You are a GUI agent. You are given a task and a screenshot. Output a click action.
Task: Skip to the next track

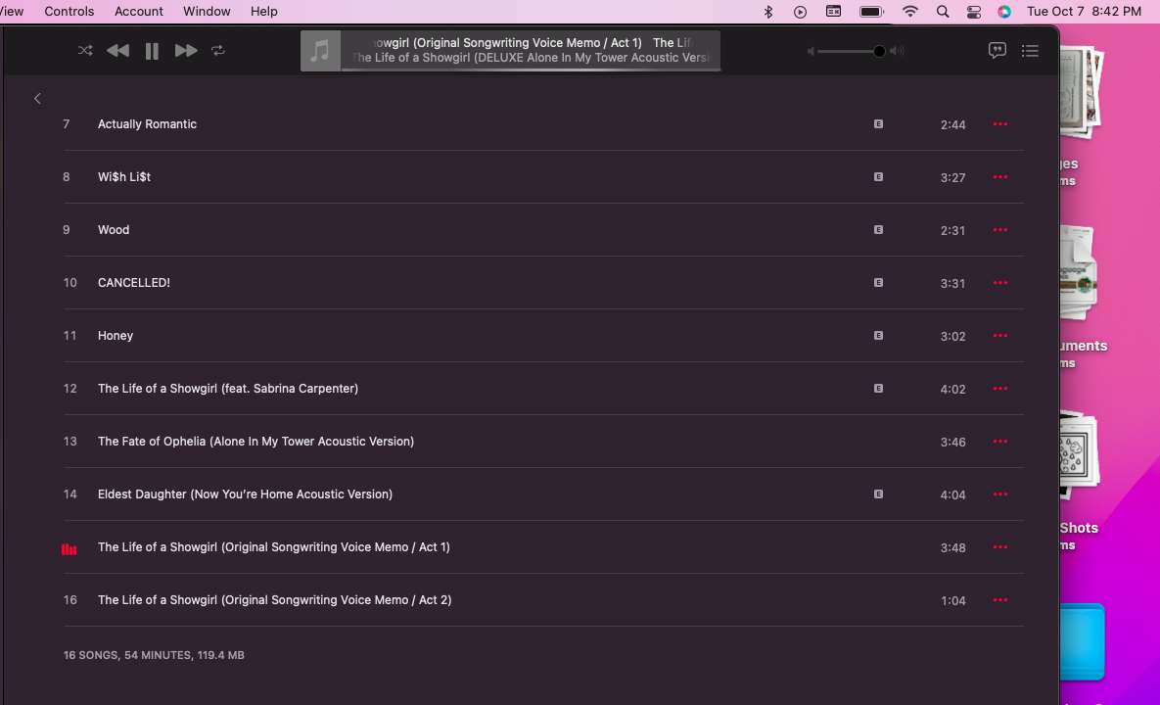(186, 50)
